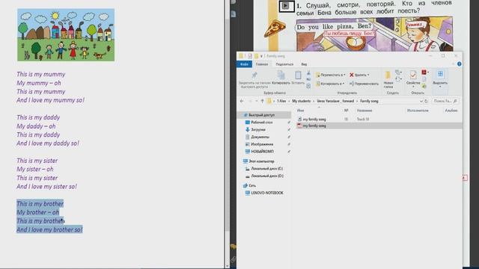Click the blue Help icon in Explorer
This screenshot has width=479, height=269.
pyautogui.click(x=459, y=64)
